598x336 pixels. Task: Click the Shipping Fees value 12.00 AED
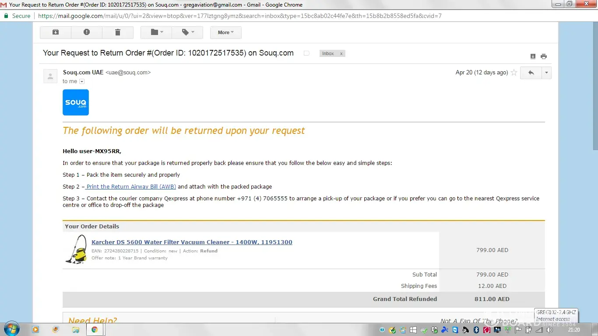[x=492, y=286]
